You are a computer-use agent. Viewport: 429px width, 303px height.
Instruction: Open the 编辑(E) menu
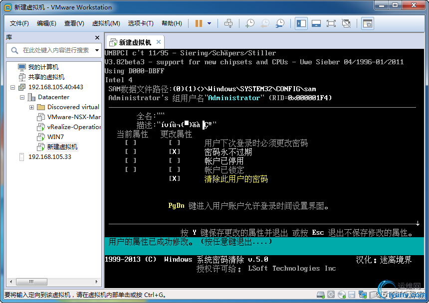coord(46,23)
